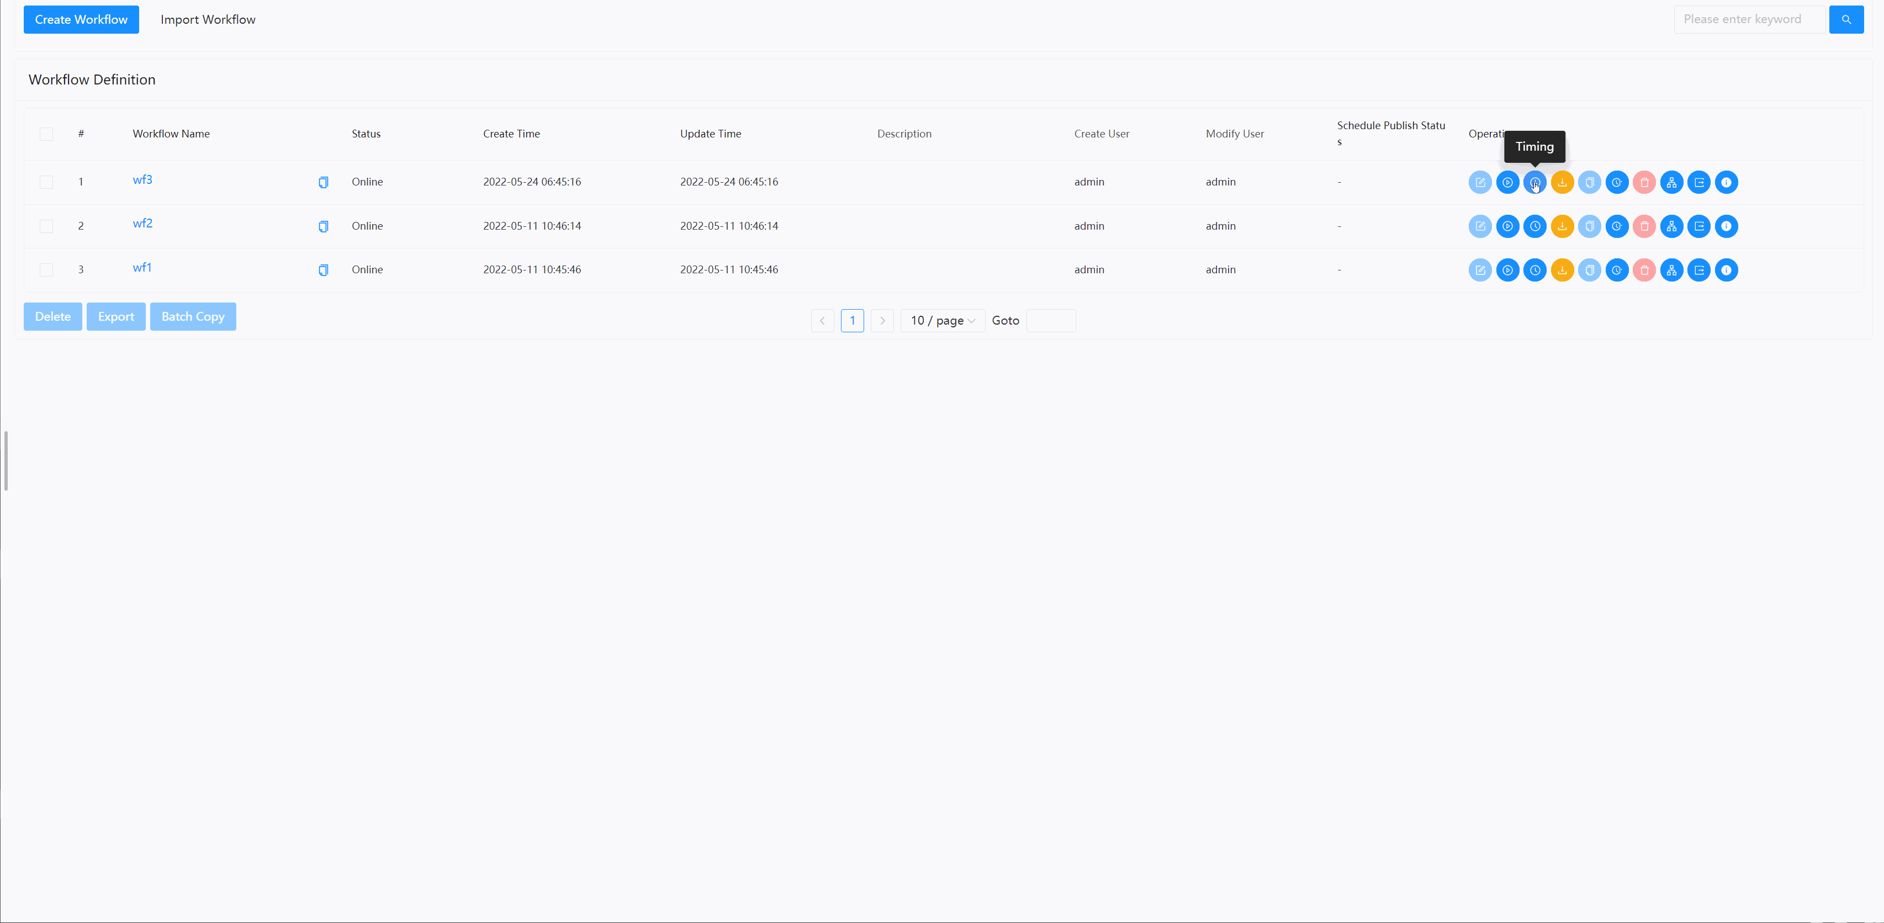Open tree view icon for wf3

pos(1672,182)
